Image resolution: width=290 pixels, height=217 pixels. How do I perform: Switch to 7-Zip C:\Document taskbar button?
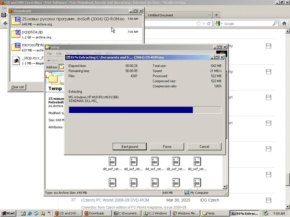click(127, 213)
